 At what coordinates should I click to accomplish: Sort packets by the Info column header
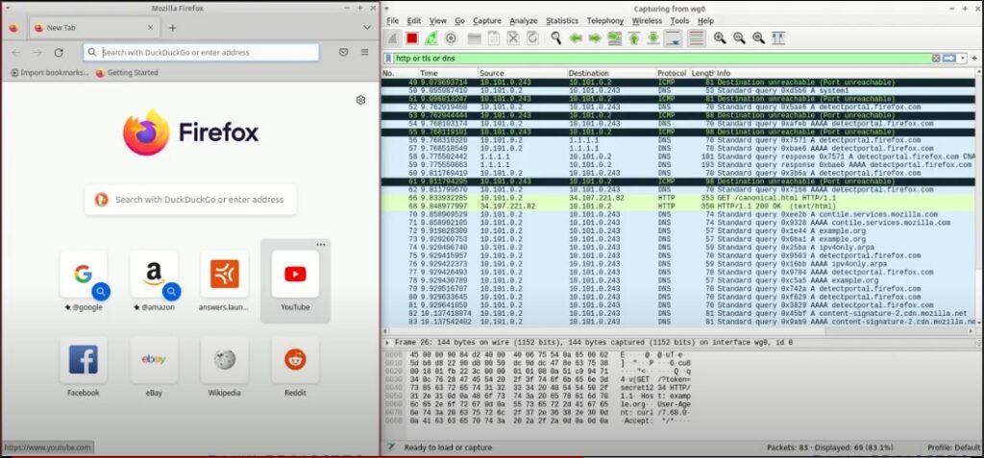click(848, 73)
